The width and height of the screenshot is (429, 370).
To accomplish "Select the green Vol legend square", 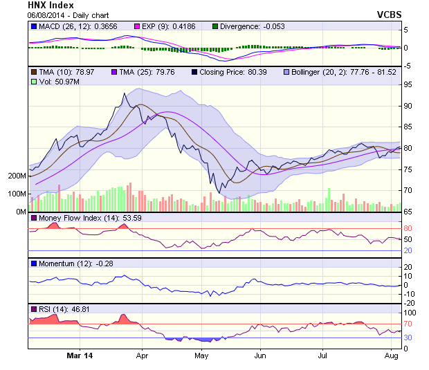I will (x=33, y=82).
